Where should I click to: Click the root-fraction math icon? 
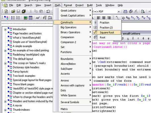pos(45,18)
